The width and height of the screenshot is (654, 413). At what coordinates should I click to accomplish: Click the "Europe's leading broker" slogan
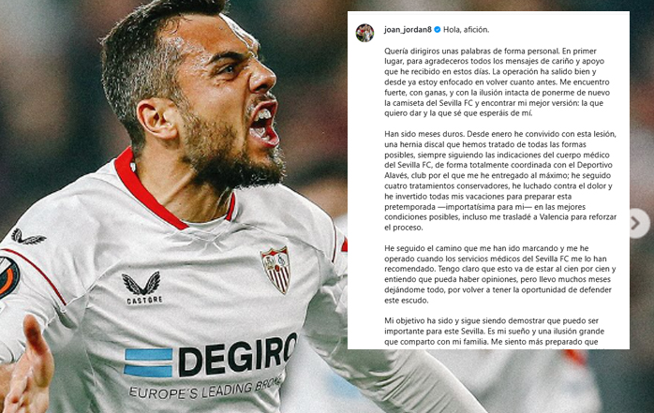[206, 388]
